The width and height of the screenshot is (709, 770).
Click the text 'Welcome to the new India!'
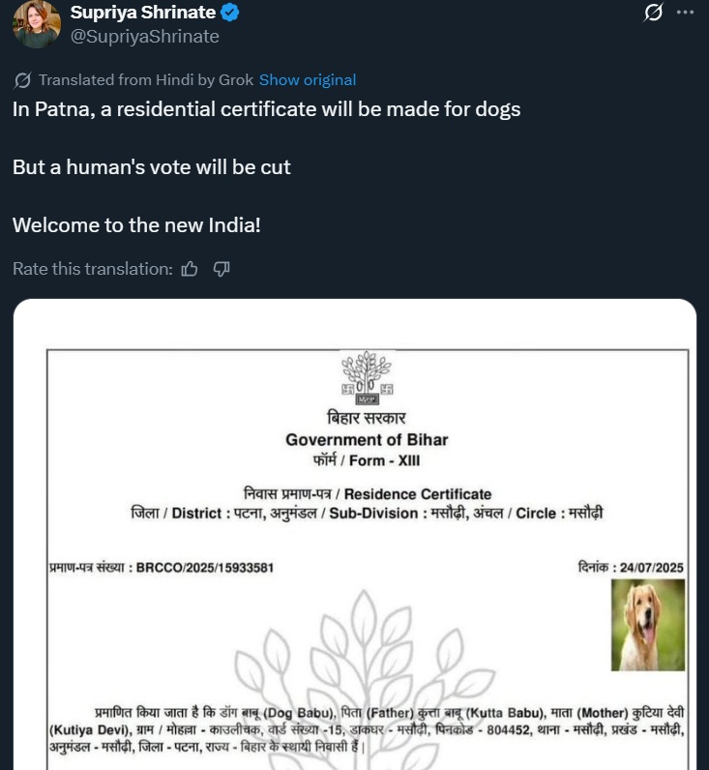tap(136, 225)
